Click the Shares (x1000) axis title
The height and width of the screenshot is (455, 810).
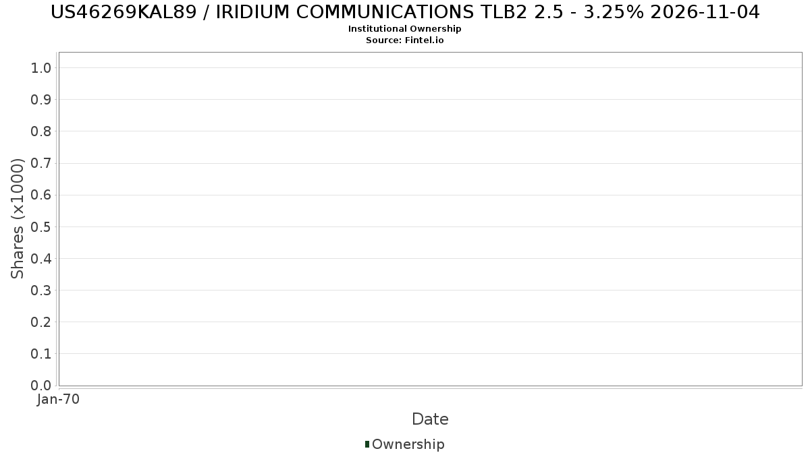point(18,218)
